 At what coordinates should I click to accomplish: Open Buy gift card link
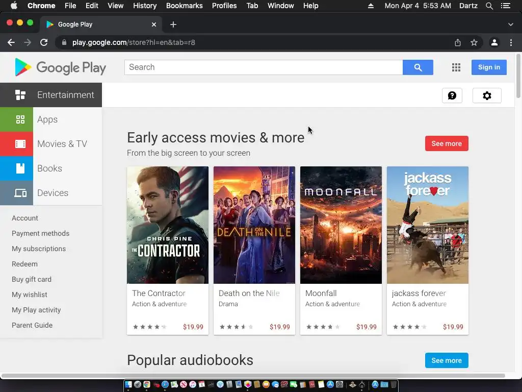coord(32,279)
